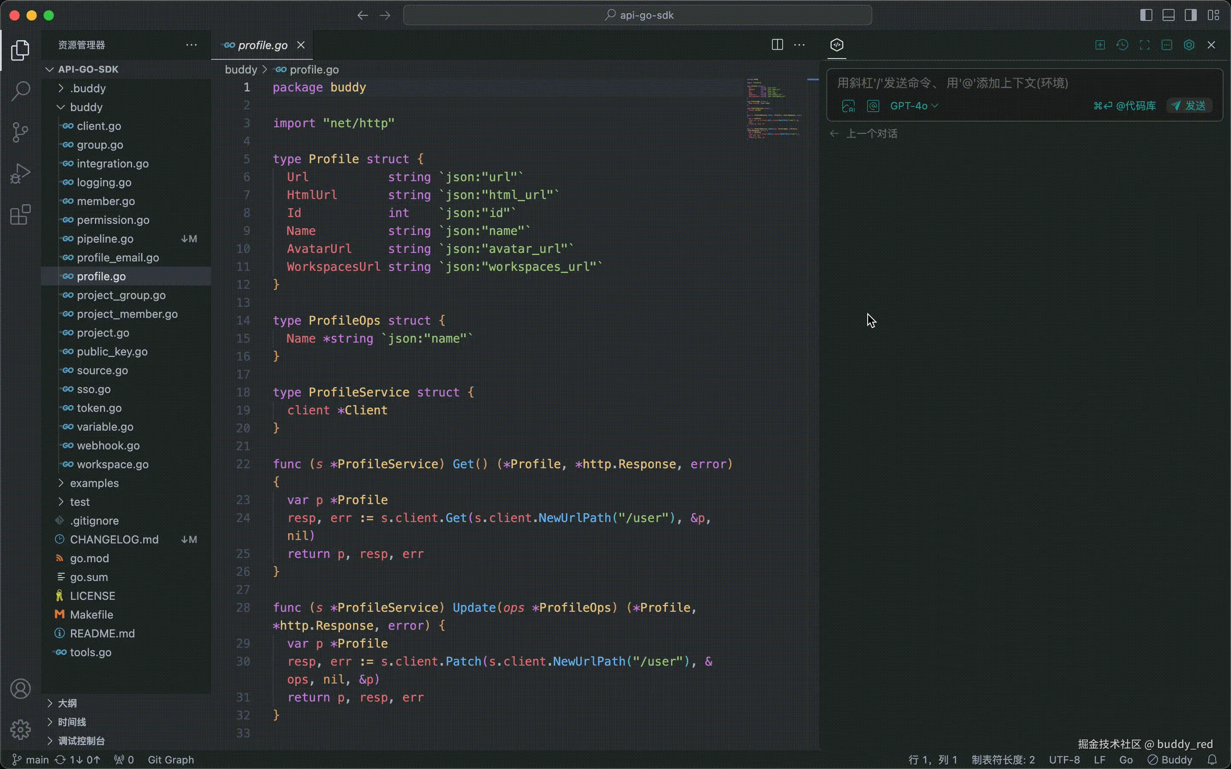1231x769 pixels.
Task: Open Git Graph from the status bar
Action: [x=171, y=759]
